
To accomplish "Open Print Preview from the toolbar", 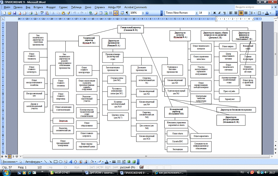I will pyautogui.click(x=36, y=13).
